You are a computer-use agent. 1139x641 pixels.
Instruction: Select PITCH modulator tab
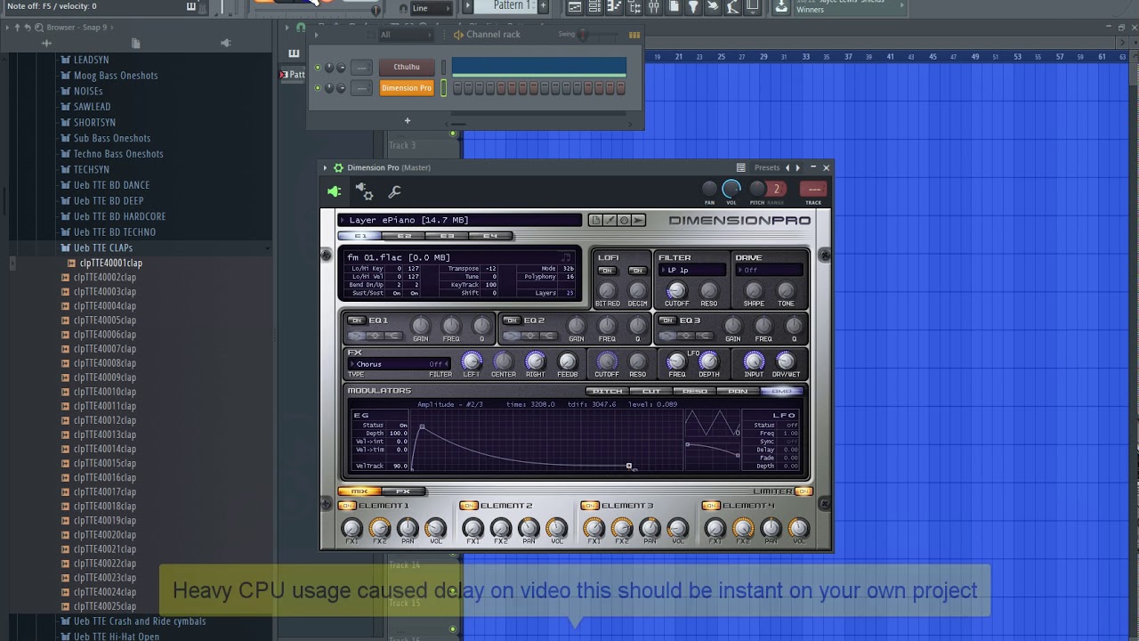[x=608, y=391]
